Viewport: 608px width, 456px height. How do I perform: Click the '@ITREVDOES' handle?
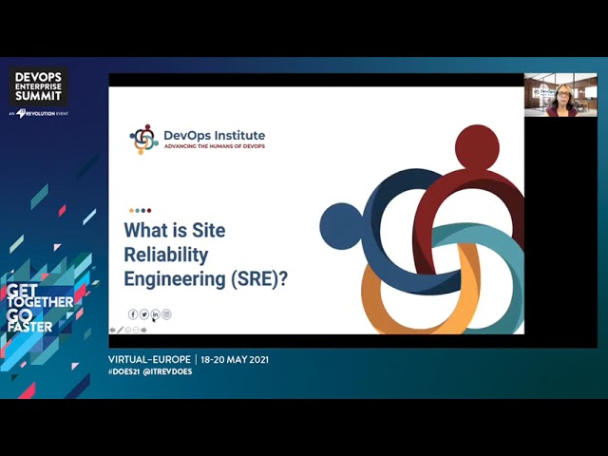coord(167,371)
